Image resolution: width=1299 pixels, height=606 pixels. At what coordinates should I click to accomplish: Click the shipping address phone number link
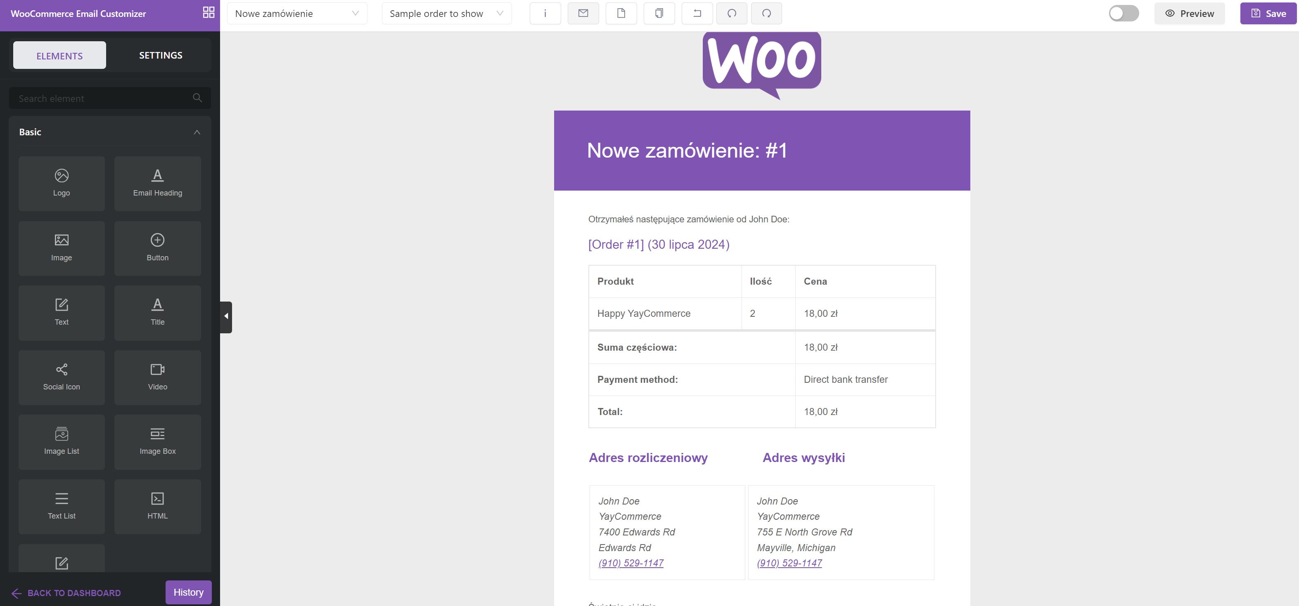[789, 563]
